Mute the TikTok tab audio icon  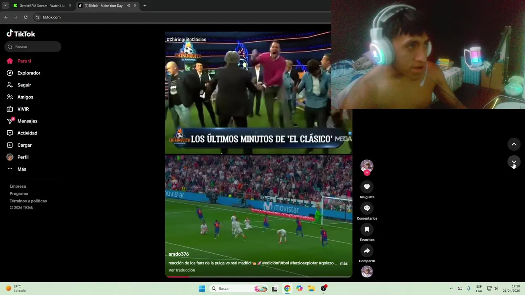pos(128,6)
